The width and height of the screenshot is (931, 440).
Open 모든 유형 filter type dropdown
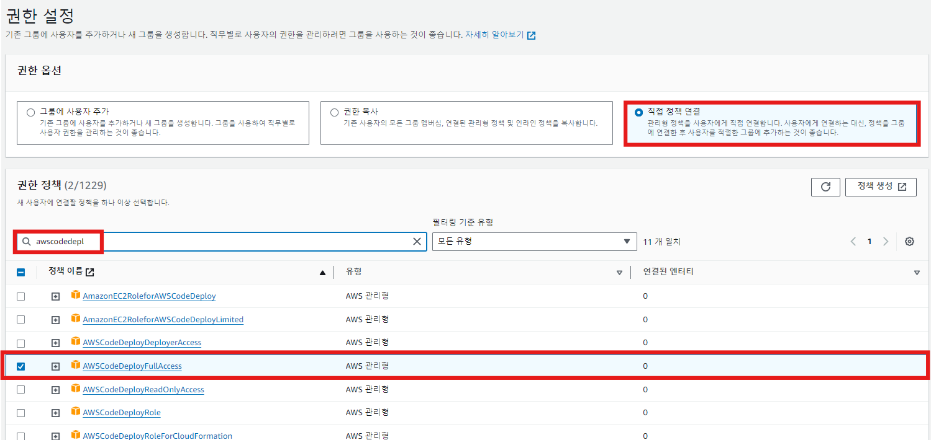(534, 242)
